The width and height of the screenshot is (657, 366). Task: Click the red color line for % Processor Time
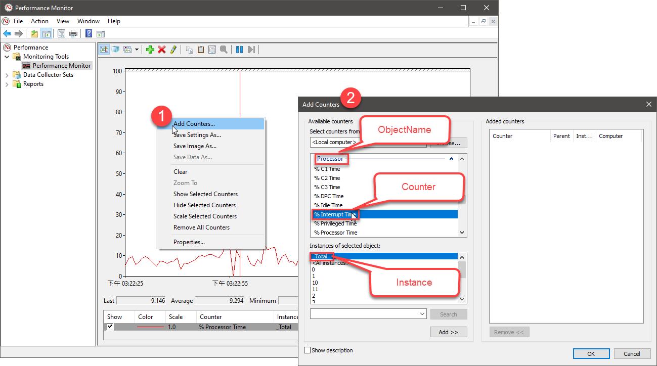click(150, 327)
